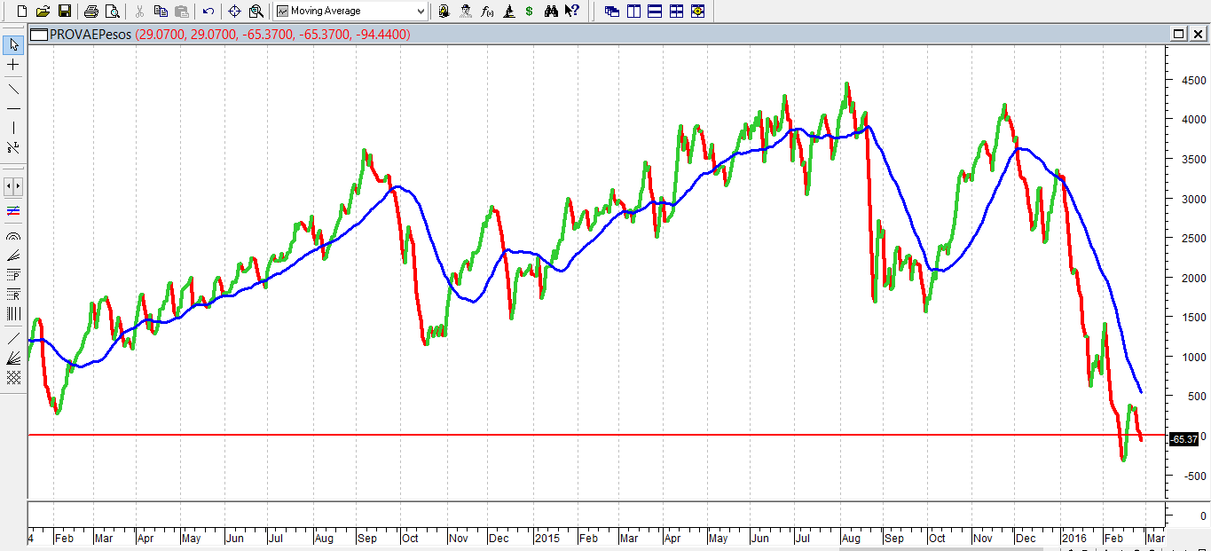
Task: Click the binoculars search icon
Action: [x=551, y=12]
